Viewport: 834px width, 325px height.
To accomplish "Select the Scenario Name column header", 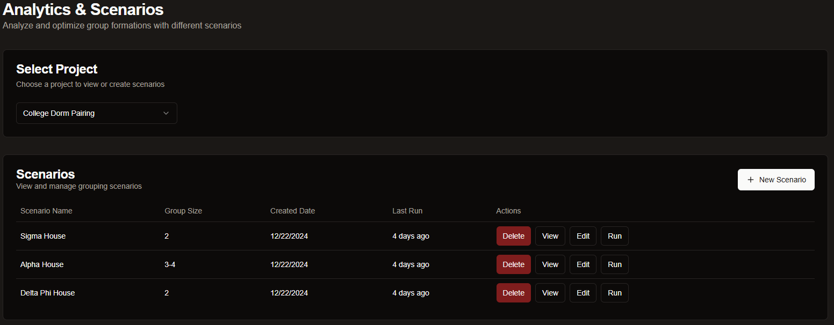I will [46, 211].
